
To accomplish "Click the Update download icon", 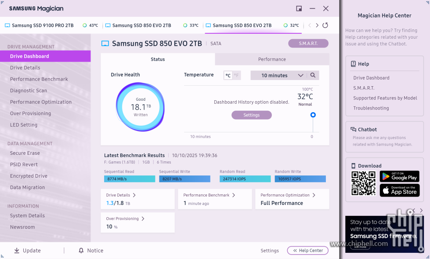I will (17, 251).
